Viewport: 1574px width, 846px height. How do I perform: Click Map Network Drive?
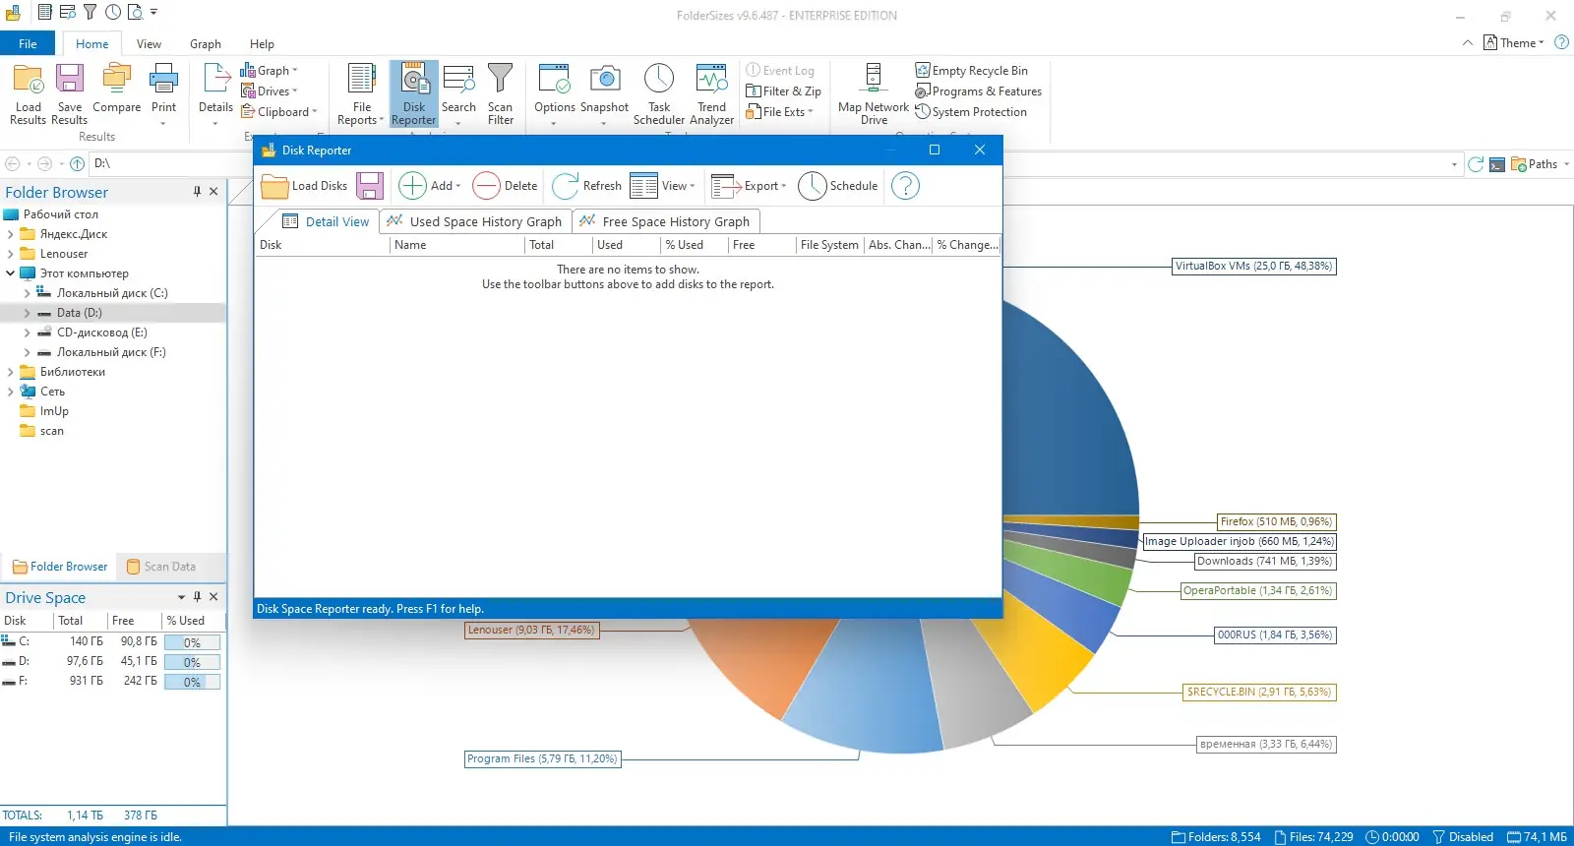click(874, 93)
